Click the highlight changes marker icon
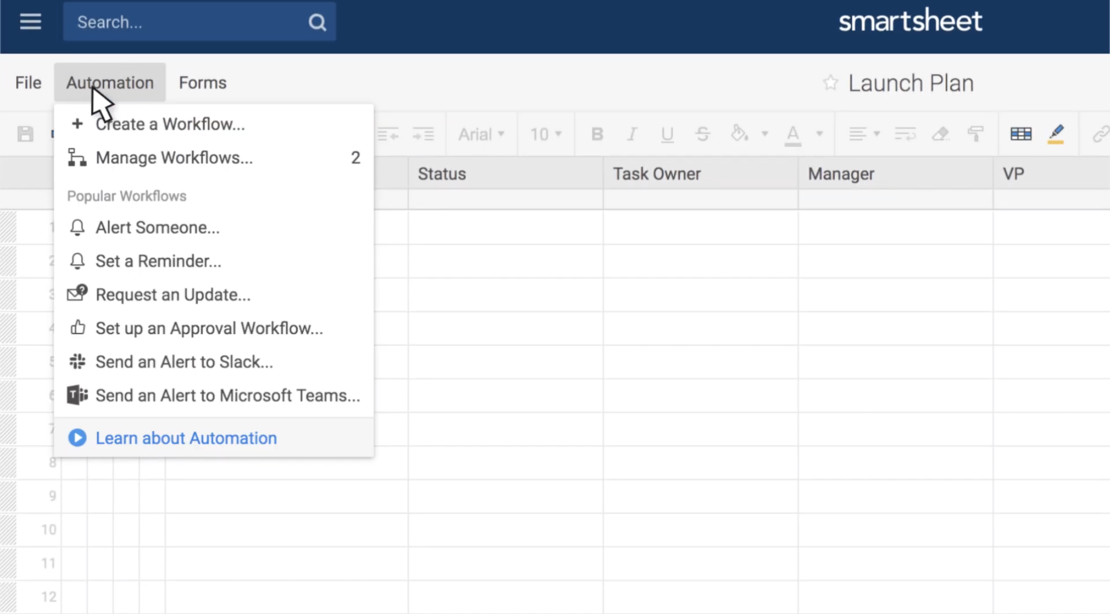1110x614 pixels. click(x=1056, y=134)
